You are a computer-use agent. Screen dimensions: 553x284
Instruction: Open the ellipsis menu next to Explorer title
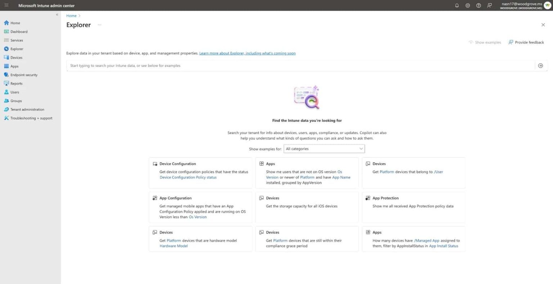coord(99,25)
